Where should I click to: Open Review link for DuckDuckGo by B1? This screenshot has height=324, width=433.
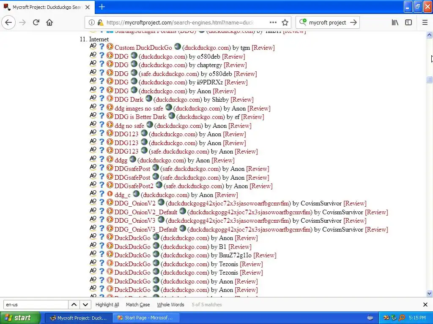(x=240, y=247)
